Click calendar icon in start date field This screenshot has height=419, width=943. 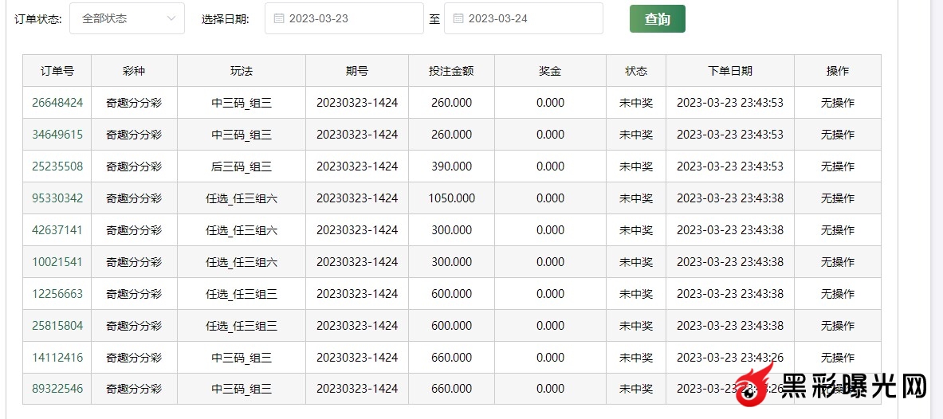click(x=279, y=18)
